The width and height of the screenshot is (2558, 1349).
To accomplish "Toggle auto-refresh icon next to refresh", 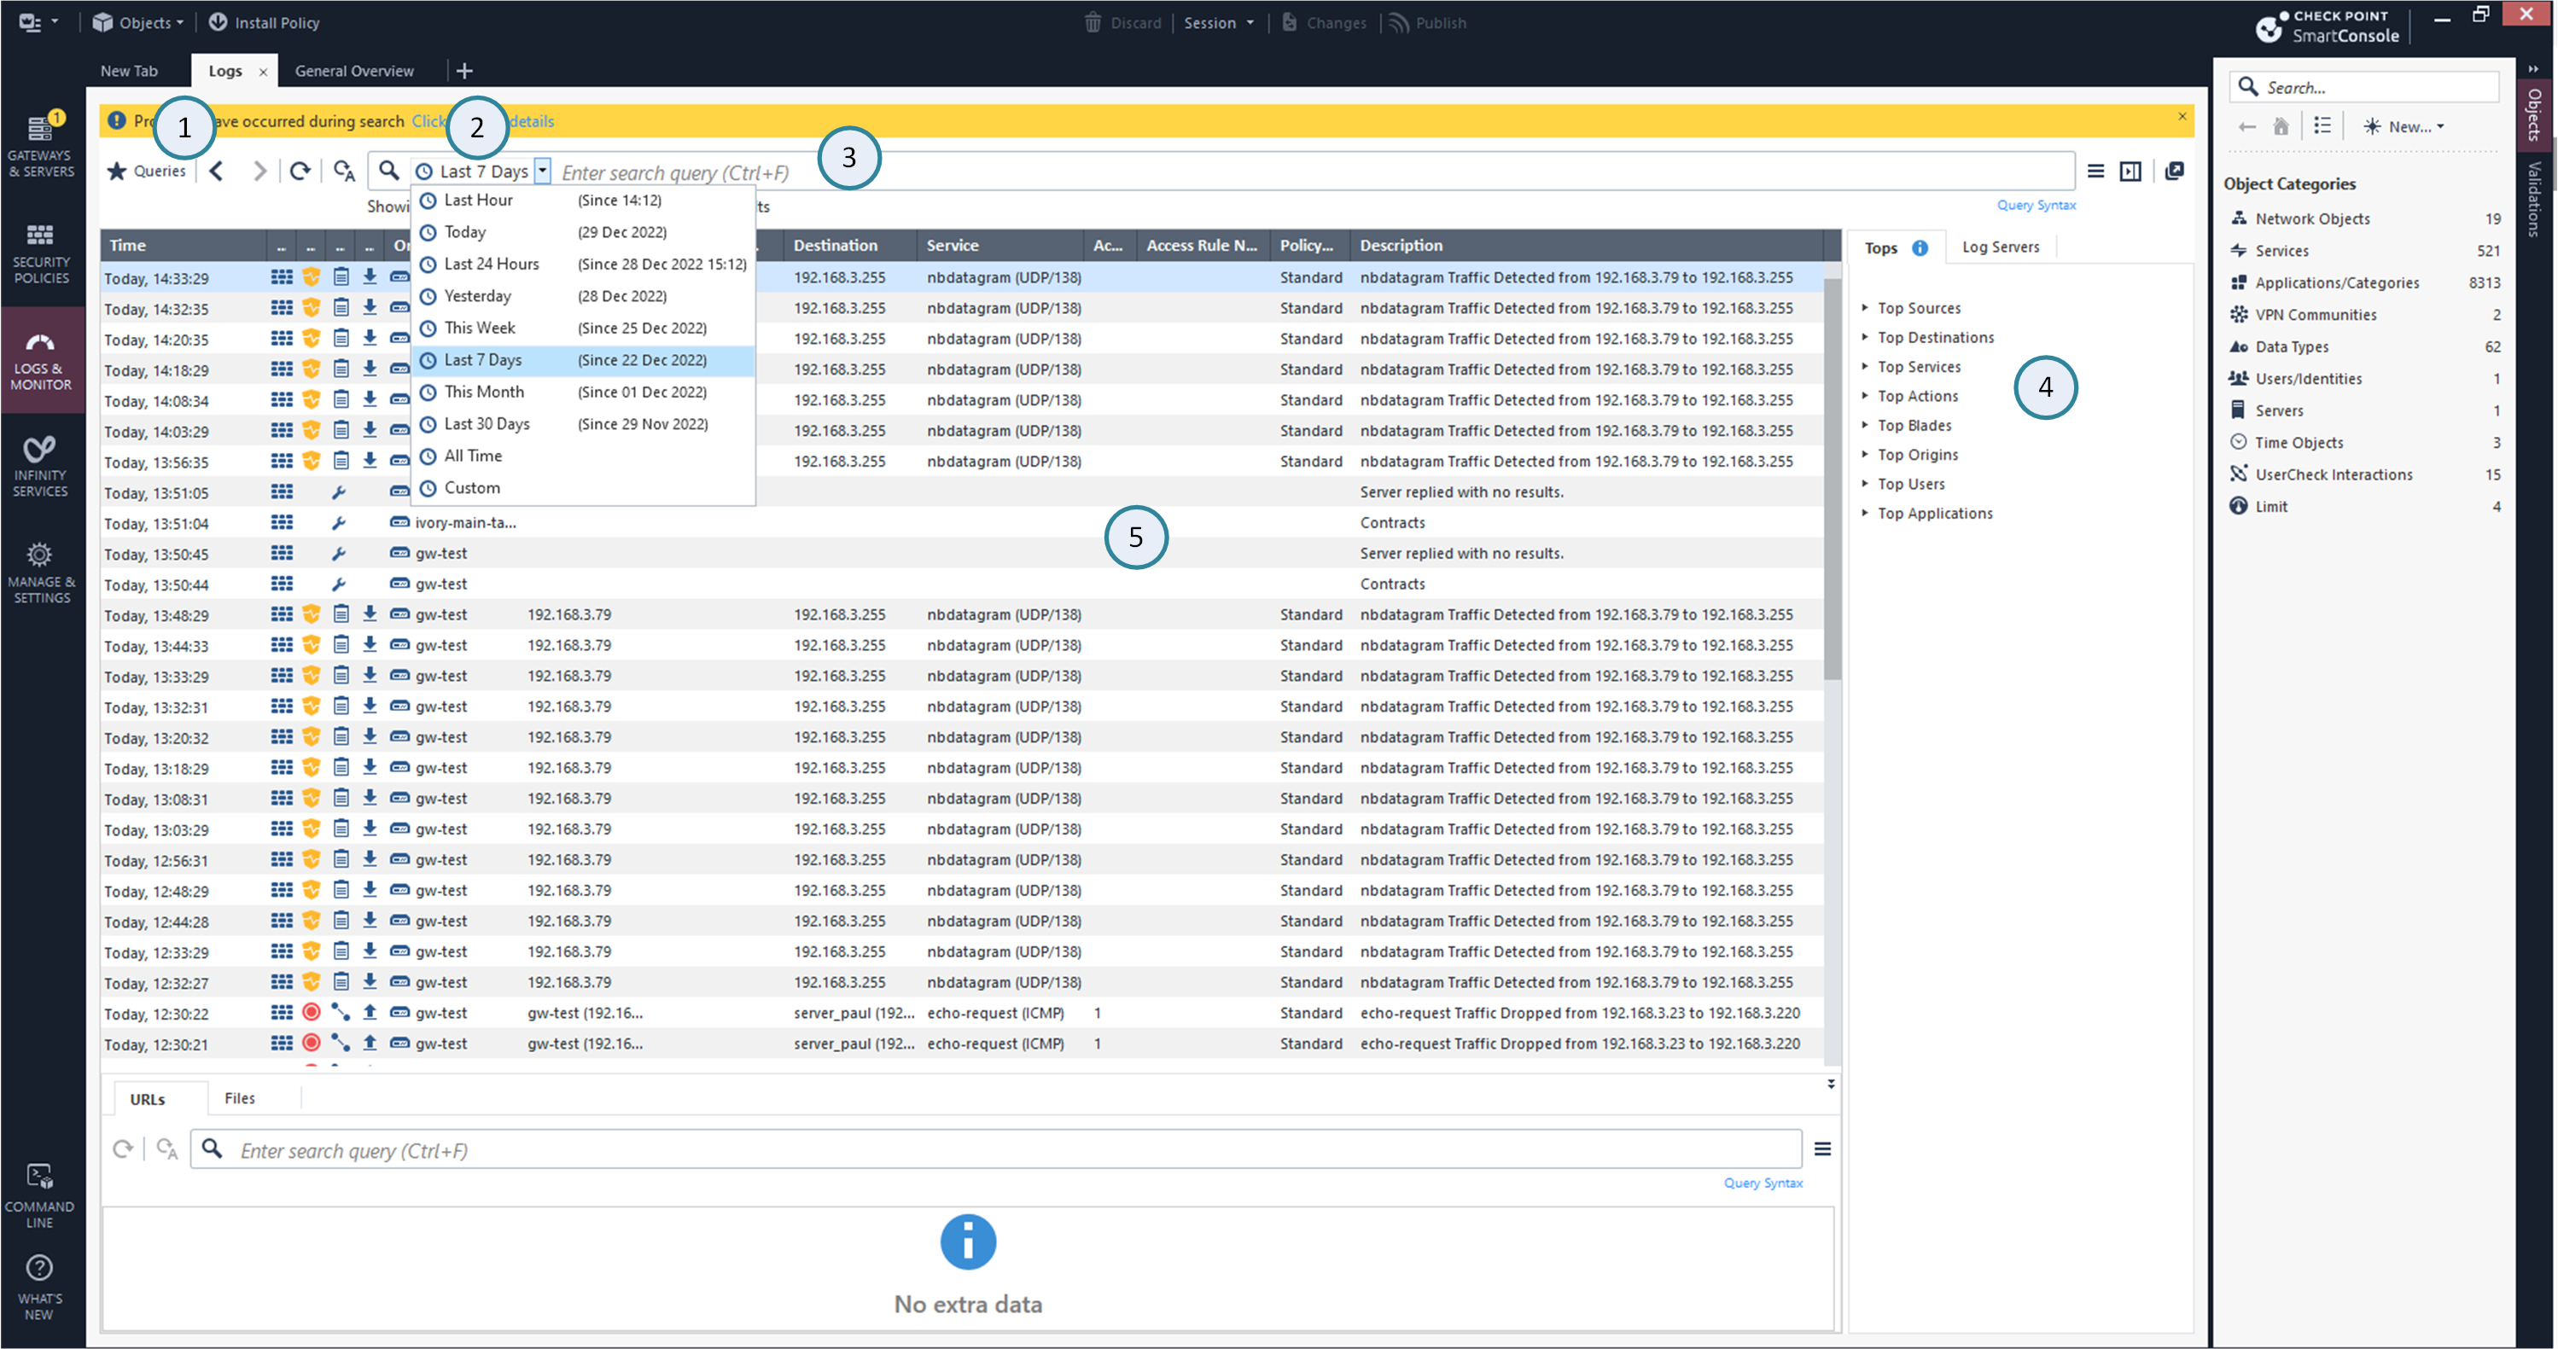I will point(344,171).
